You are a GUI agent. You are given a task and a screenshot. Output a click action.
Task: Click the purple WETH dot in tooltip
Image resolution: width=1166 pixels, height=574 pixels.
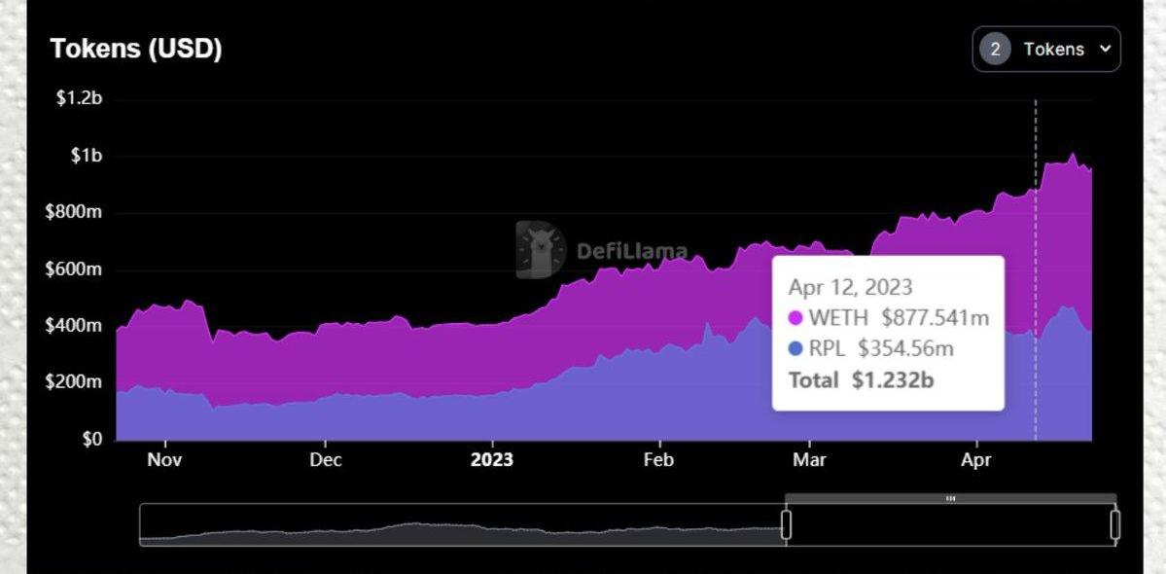[x=796, y=317]
